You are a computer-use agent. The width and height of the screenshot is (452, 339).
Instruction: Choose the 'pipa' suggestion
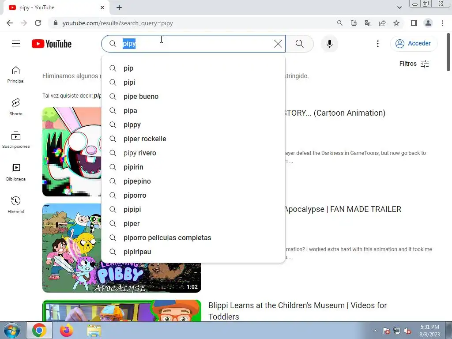[x=193, y=111]
